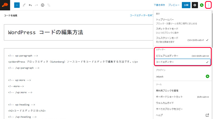Click the opening wp:paragraph comment line
213x119 pixels.
pos(23,56)
